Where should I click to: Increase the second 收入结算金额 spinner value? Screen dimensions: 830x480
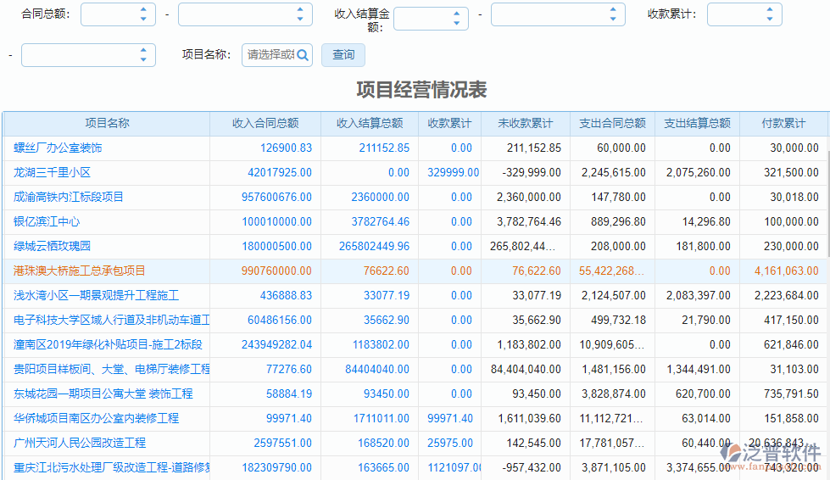612,10
